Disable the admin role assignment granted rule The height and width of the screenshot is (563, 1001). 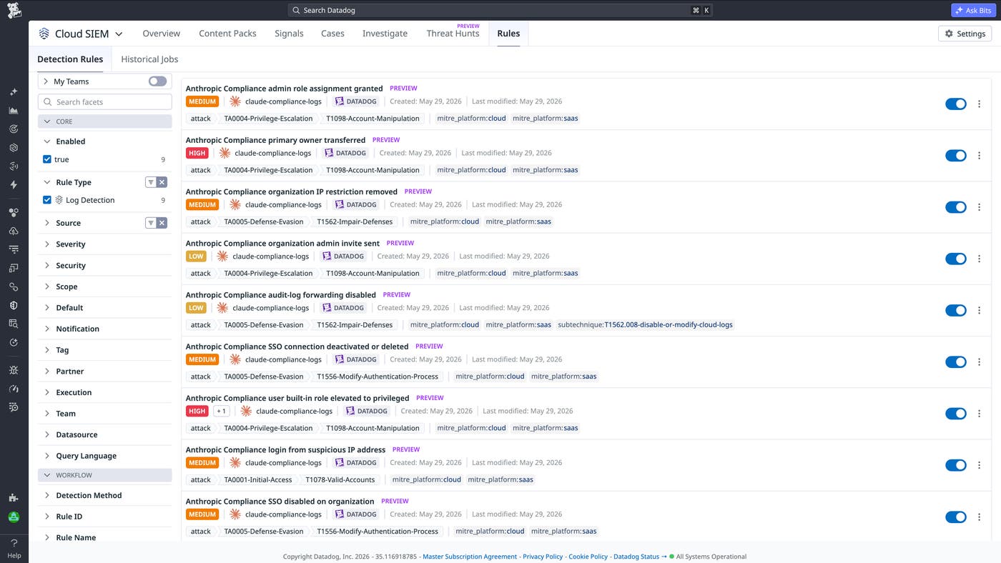click(x=956, y=104)
